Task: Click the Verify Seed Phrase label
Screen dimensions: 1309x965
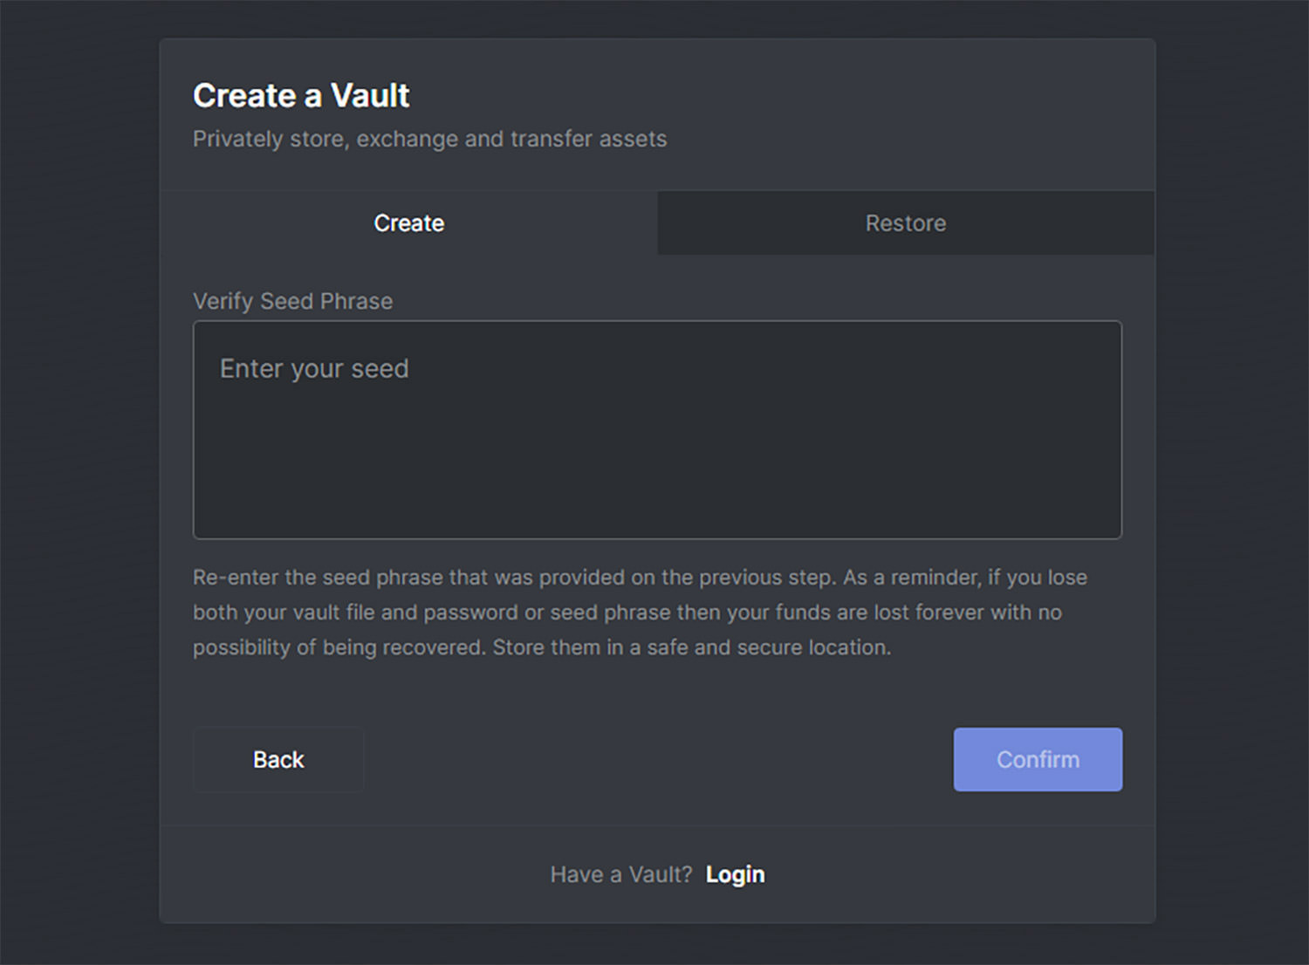Action: click(292, 301)
